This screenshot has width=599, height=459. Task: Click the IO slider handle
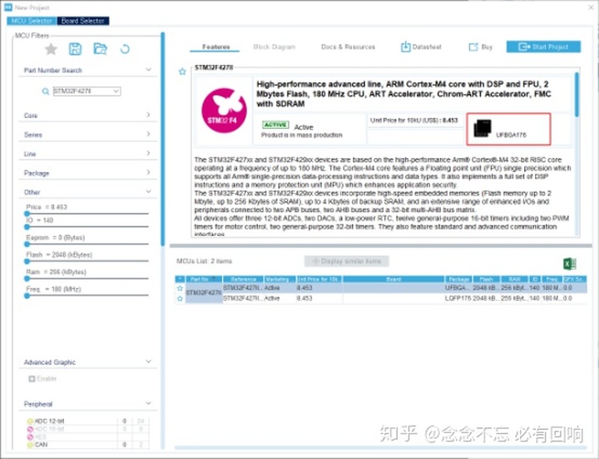27,227
